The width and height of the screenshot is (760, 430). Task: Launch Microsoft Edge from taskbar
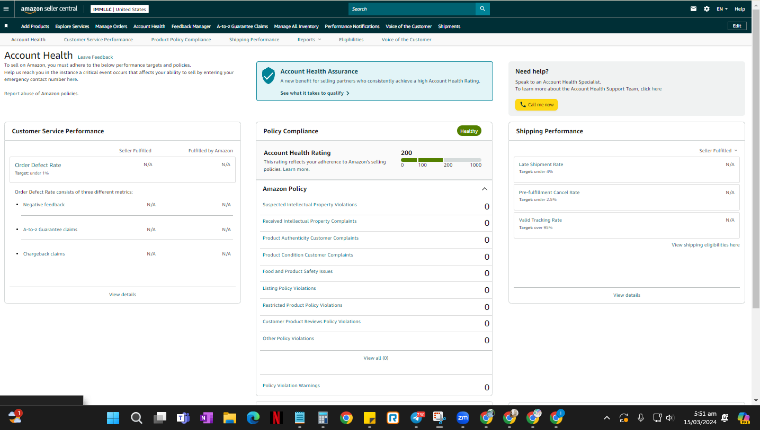click(x=253, y=418)
